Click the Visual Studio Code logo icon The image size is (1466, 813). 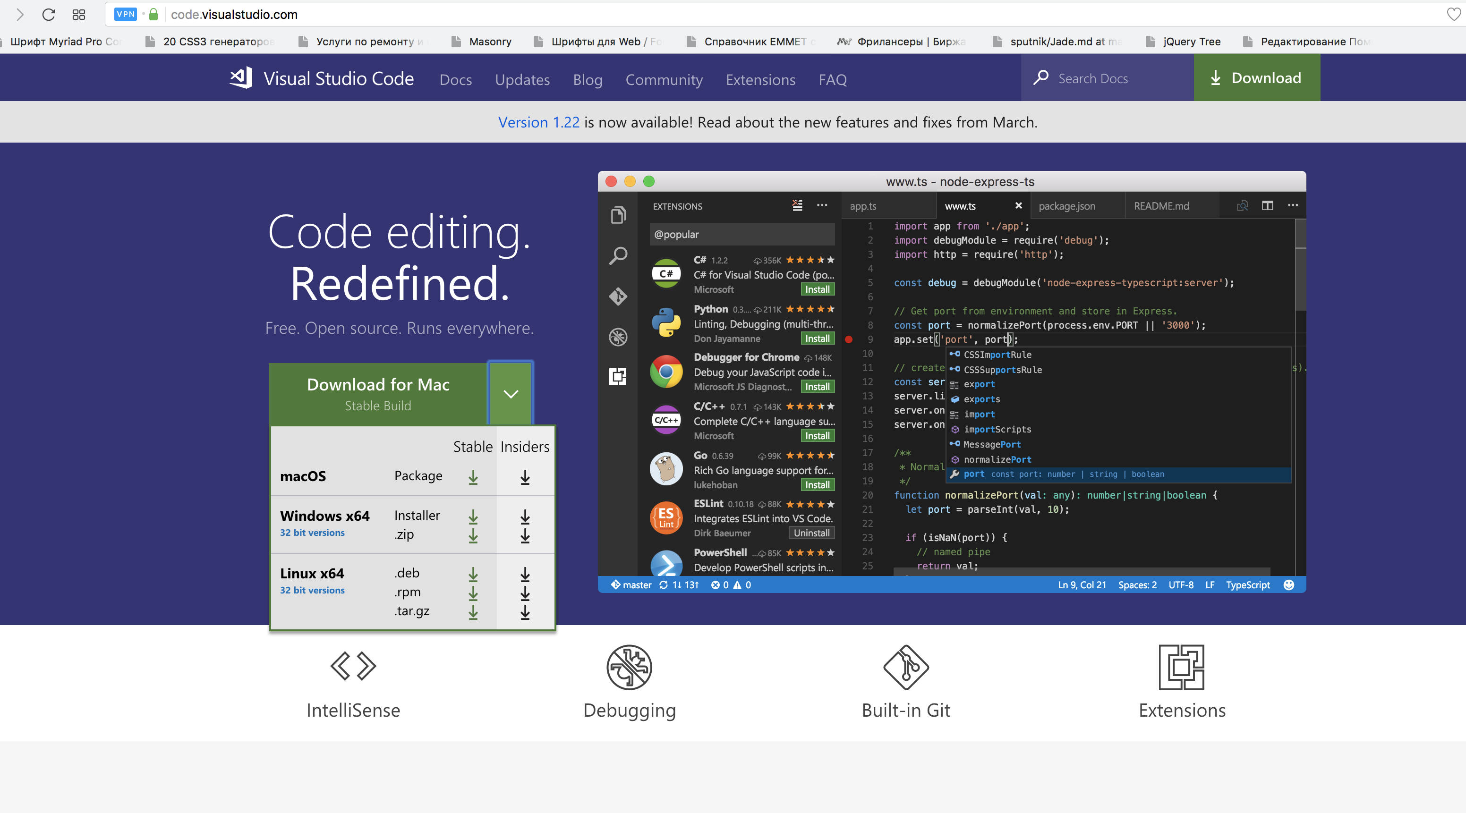(x=241, y=78)
